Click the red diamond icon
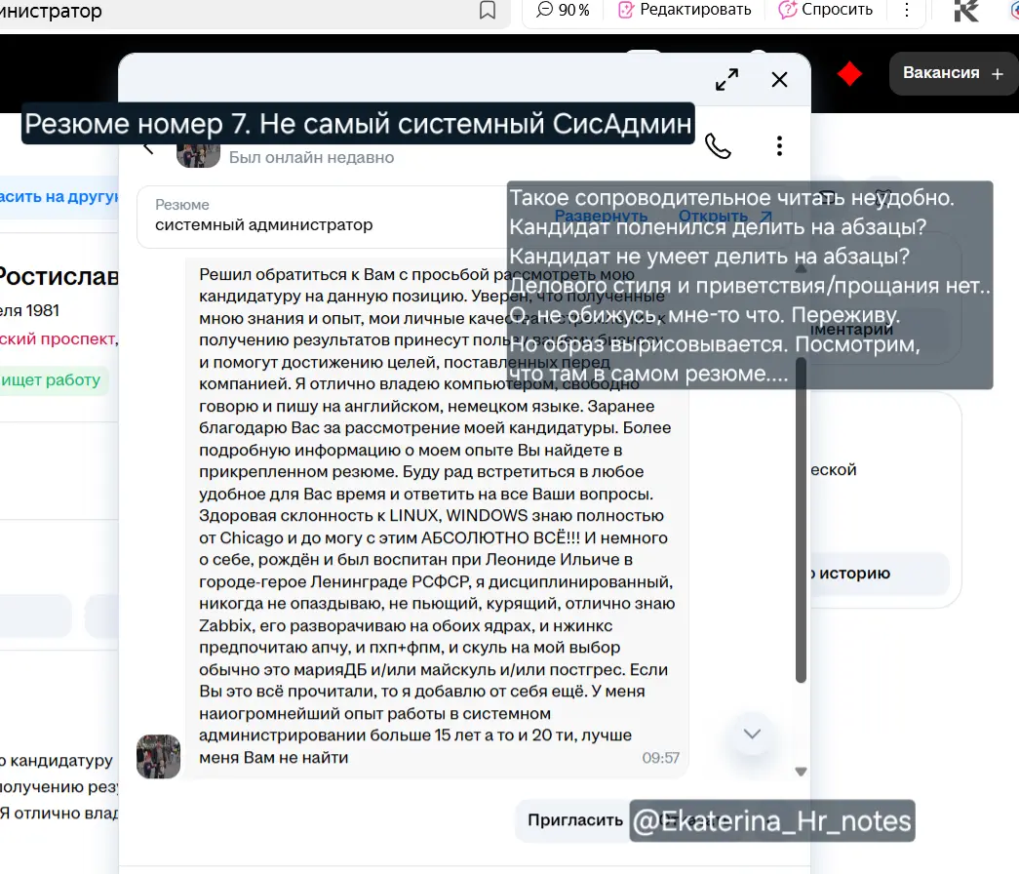 pyautogui.click(x=849, y=73)
